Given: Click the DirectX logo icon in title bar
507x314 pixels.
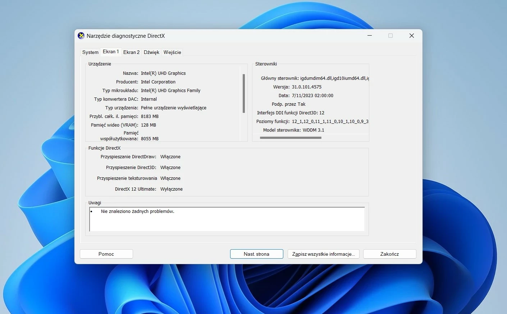Looking at the screenshot, I should [x=81, y=36].
